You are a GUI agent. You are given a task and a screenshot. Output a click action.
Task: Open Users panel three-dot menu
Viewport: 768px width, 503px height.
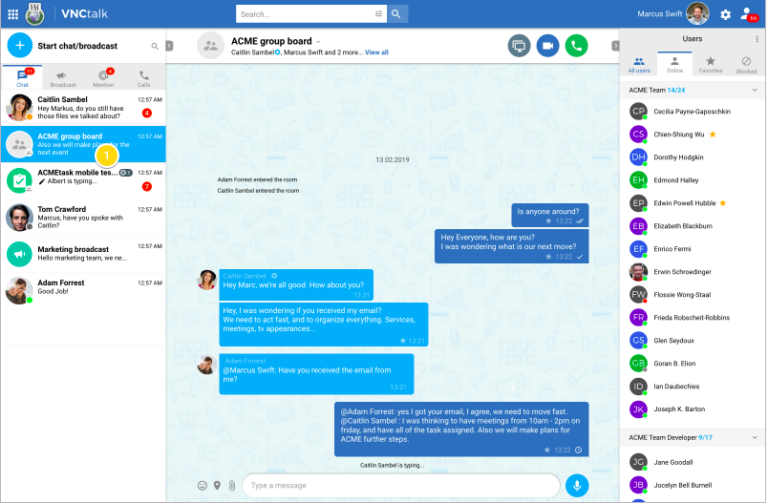[757, 39]
